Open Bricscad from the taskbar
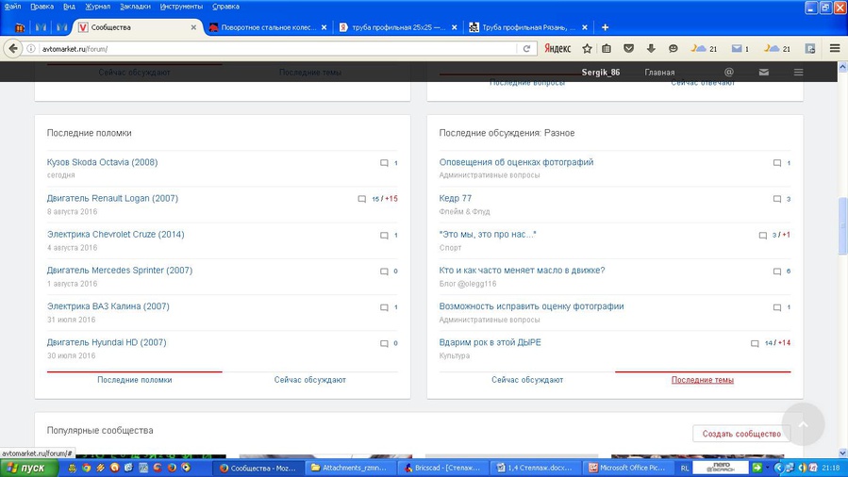Screen dimensions: 848x477 (x=443, y=468)
